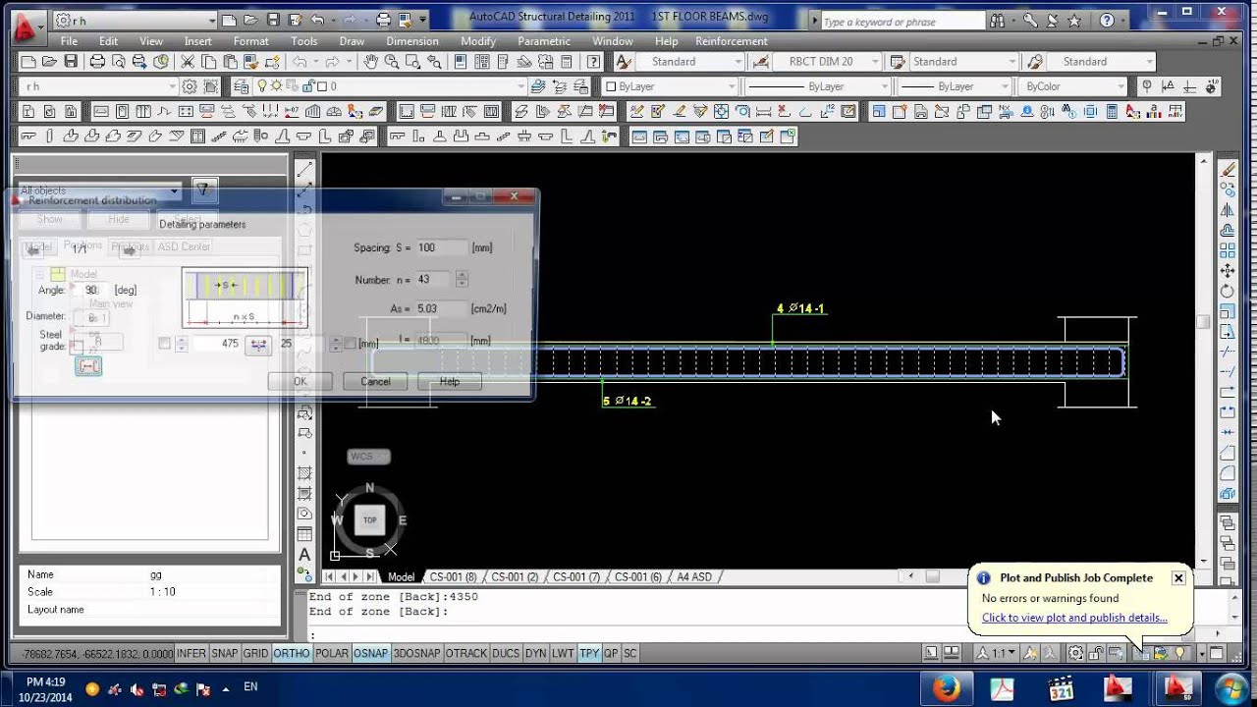Screen dimensions: 1257x707
Task: Click the Text tool A icon
Action: click(x=304, y=555)
